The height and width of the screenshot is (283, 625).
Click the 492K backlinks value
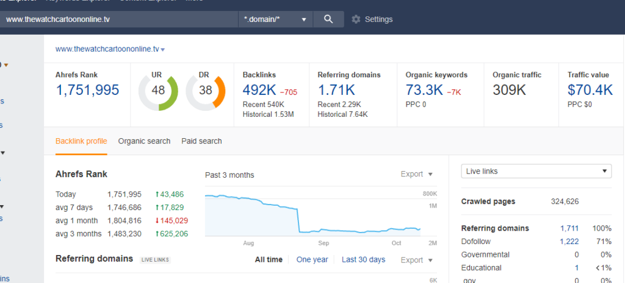coord(259,90)
